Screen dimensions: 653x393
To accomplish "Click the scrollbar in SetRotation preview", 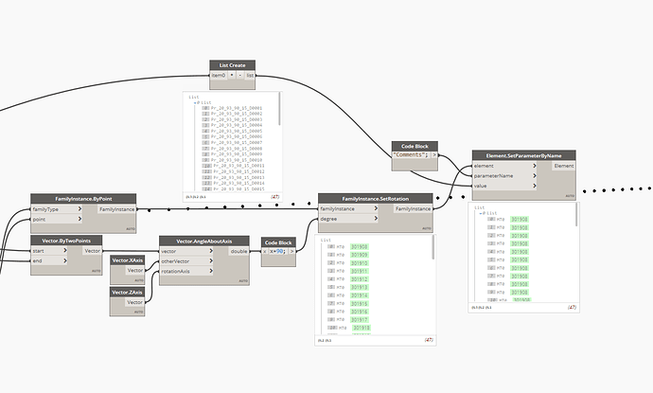I will tap(433, 247).
